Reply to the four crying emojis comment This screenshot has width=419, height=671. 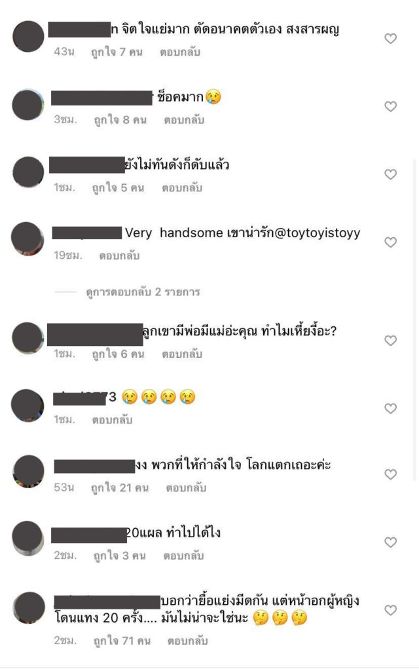point(112,420)
